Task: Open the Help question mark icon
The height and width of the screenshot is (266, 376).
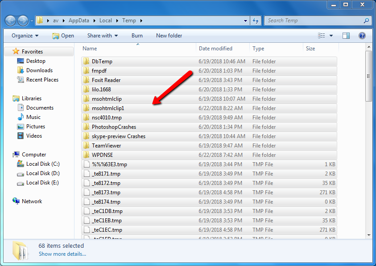Action: [x=362, y=36]
